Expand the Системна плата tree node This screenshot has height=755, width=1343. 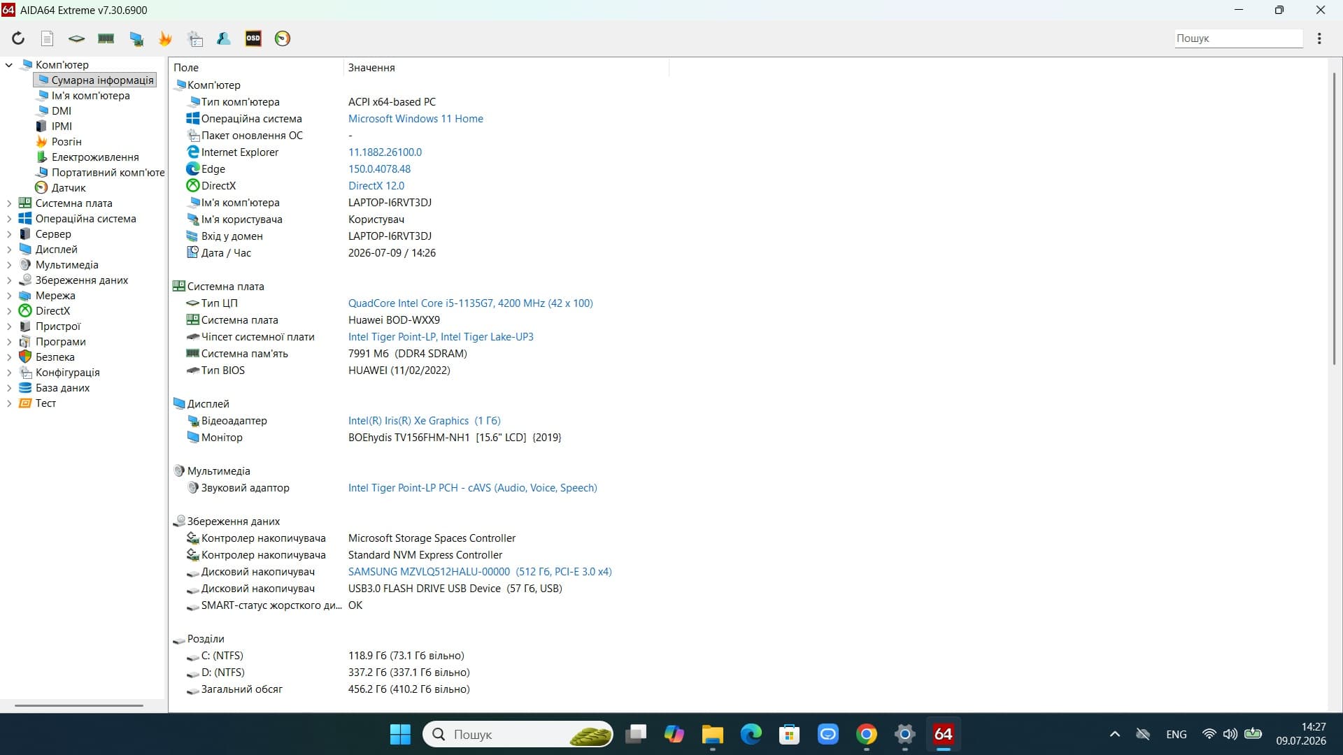click(x=9, y=203)
